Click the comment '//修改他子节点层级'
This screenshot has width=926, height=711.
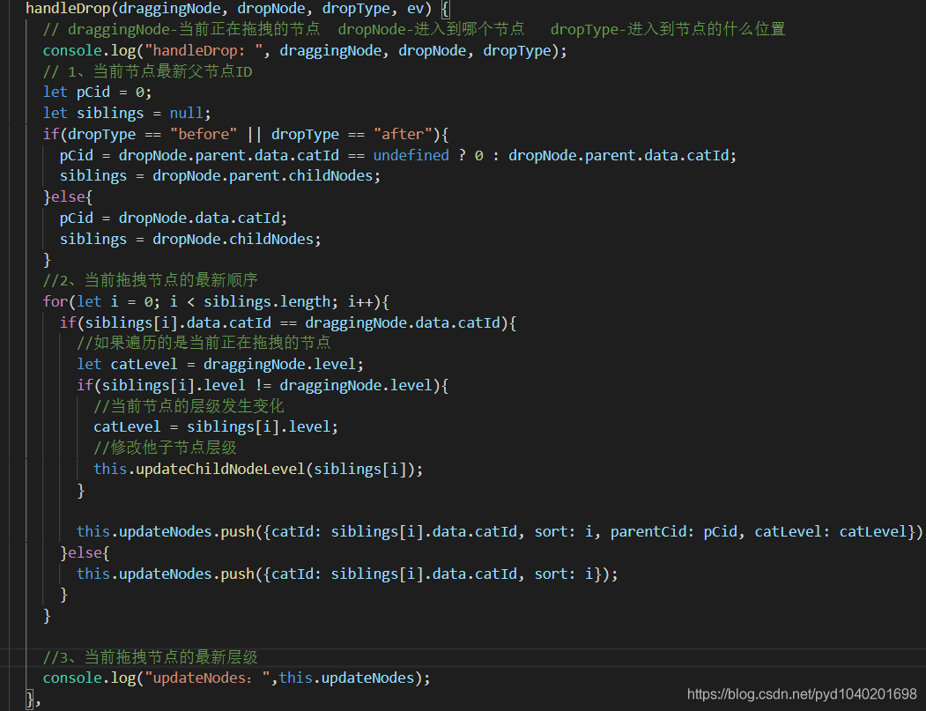click(166, 448)
